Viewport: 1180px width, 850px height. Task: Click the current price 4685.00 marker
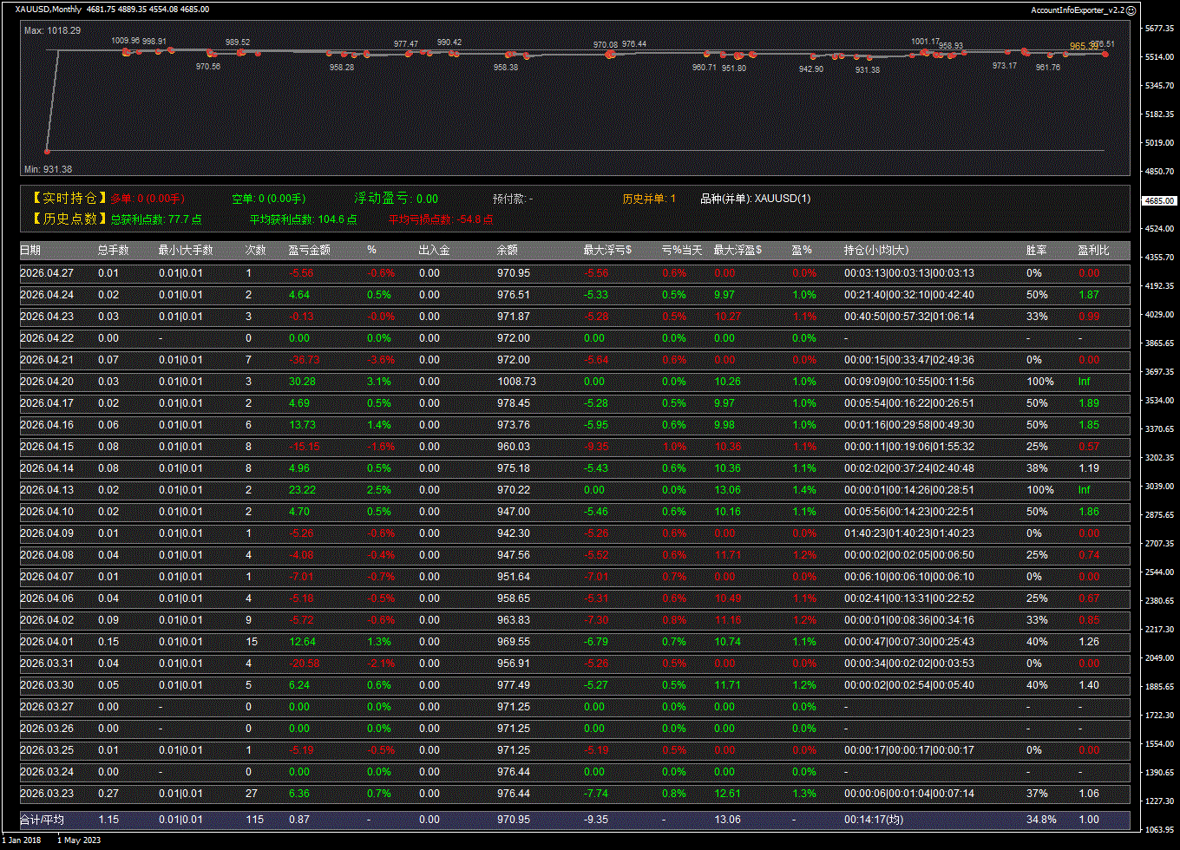point(1159,200)
